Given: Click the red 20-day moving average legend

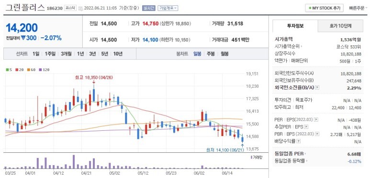Looking at the screenshot, I should pos(19,70).
